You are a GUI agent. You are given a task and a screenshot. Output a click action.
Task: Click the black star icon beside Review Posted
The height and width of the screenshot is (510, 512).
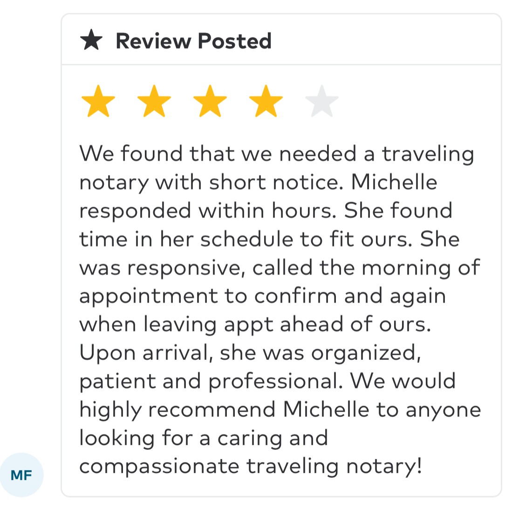pos(91,40)
